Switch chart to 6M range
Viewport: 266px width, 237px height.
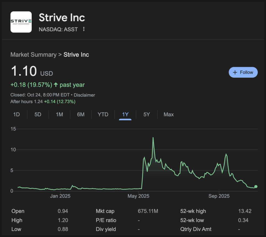click(x=81, y=115)
